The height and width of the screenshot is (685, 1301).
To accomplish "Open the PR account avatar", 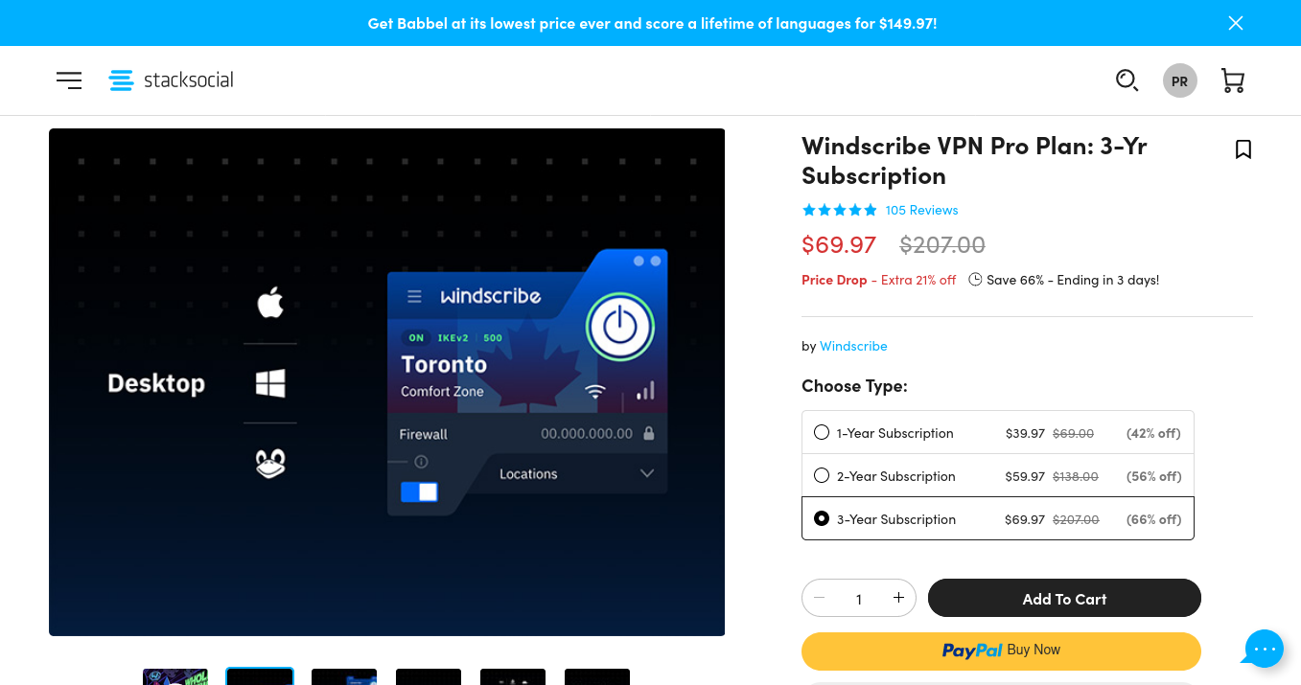I will [x=1179, y=80].
